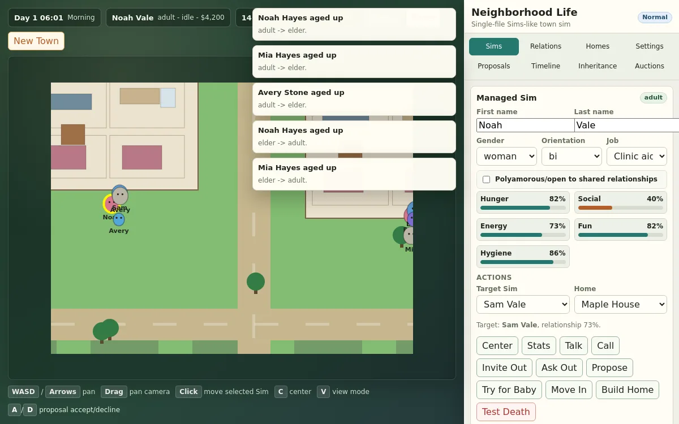Click the WASD key hint

(x=23, y=392)
